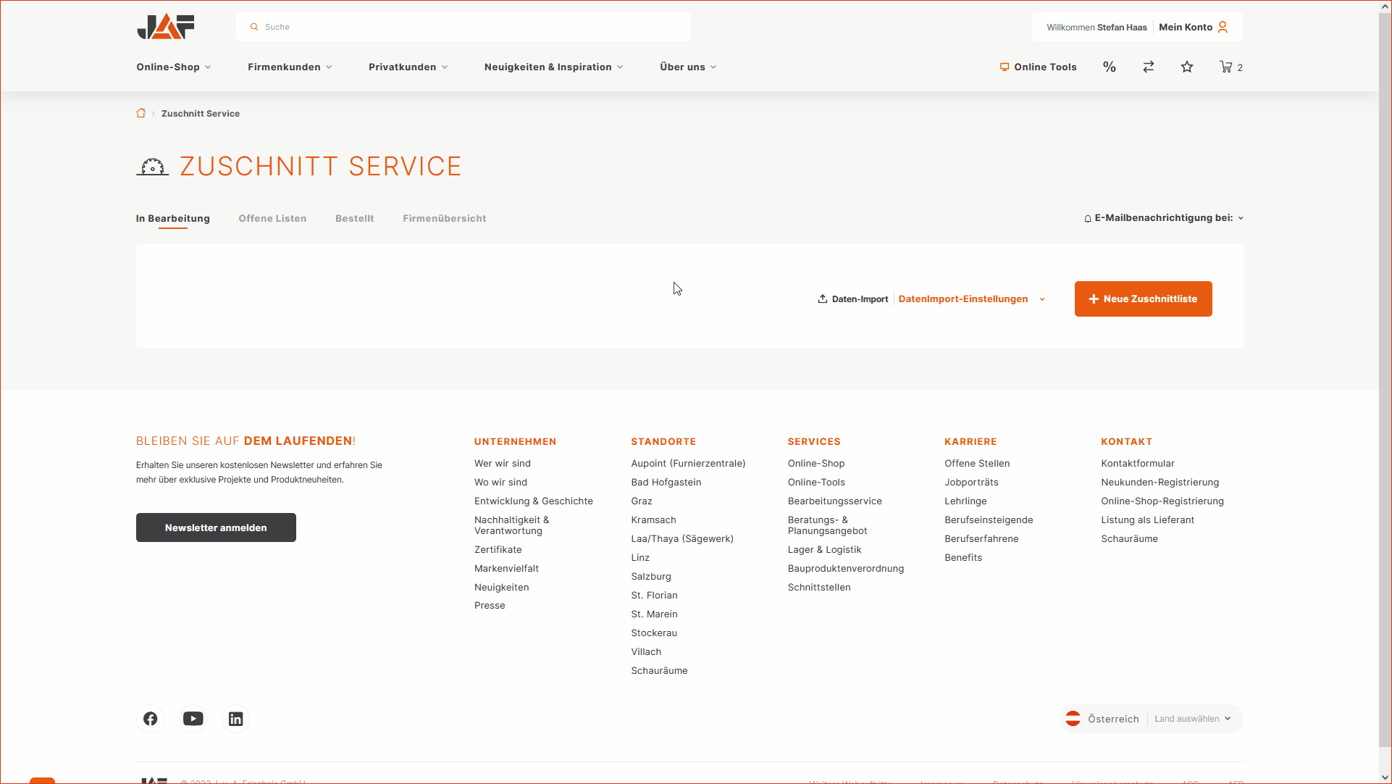Screen dimensions: 1392x784
Task: Switch to the Firmenübersicht tab
Action: click(x=444, y=218)
